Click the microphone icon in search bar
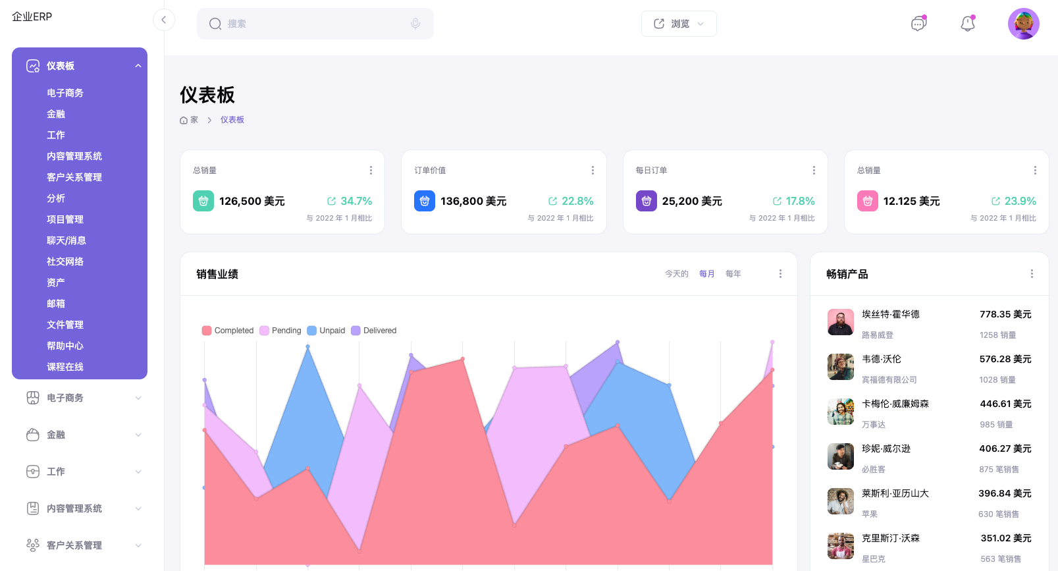The image size is (1058, 571). (415, 24)
